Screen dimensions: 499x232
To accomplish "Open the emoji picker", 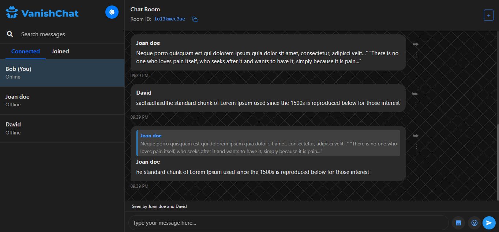I will point(474,223).
